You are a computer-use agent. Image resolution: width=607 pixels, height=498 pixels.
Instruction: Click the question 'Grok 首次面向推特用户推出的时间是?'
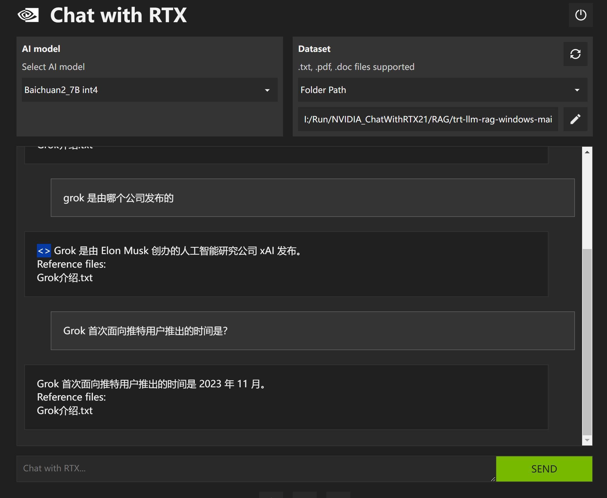point(313,331)
